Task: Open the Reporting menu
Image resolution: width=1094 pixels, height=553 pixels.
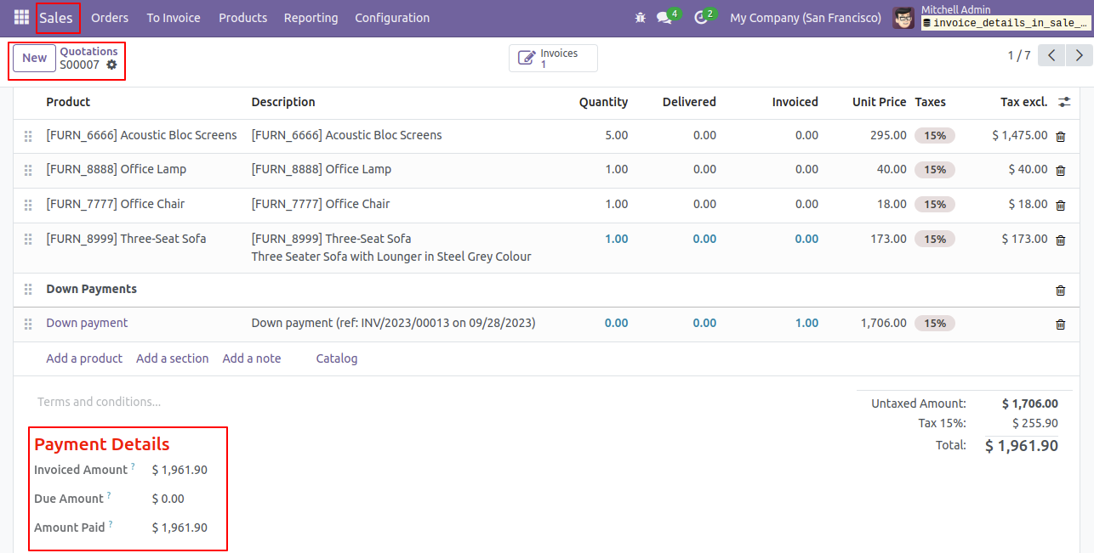Action: [311, 18]
